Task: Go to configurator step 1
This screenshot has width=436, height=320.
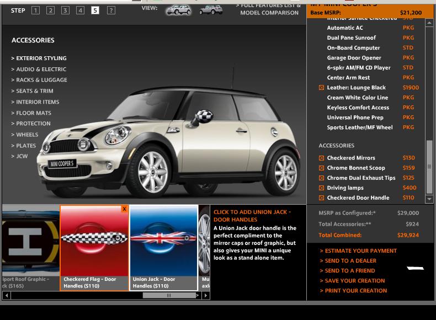Action: coord(35,10)
